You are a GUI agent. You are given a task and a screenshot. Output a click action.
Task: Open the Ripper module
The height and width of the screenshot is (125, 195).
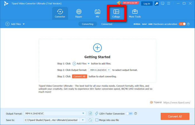tap(79, 13)
